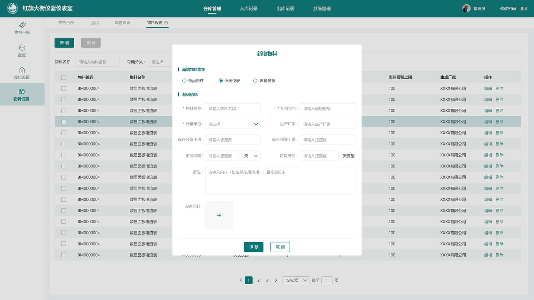Open the 物料台账 tab in the tab strip

tap(66, 22)
